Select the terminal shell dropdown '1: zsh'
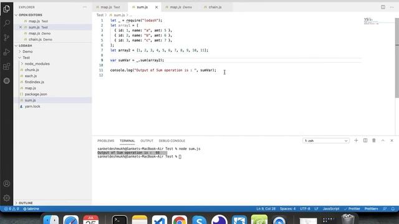The height and width of the screenshot is (224, 399). 326,141
